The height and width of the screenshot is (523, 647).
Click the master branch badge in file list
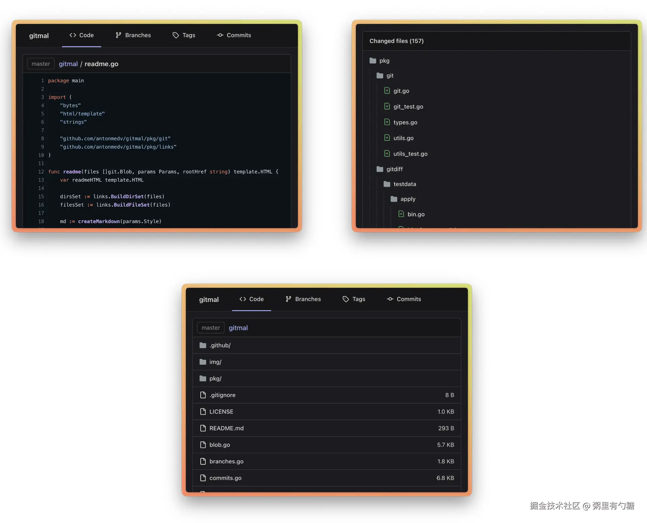pyautogui.click(x=211, y=328)
